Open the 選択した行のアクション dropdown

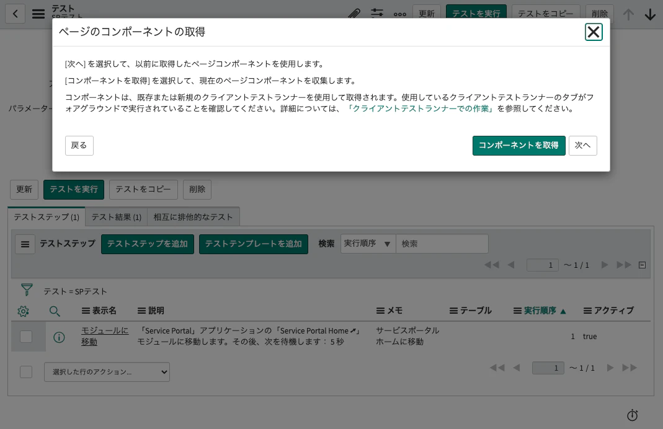tap(107, 372)
